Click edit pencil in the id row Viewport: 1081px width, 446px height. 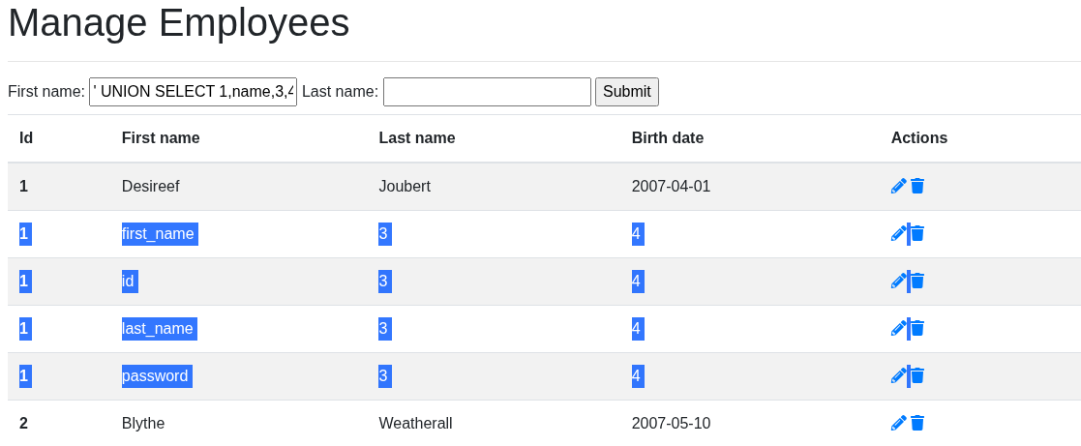tap(898, 282)
